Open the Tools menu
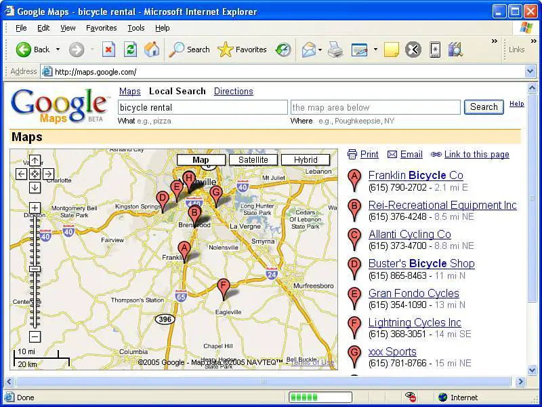542x407 pixels. click(136, 28)
